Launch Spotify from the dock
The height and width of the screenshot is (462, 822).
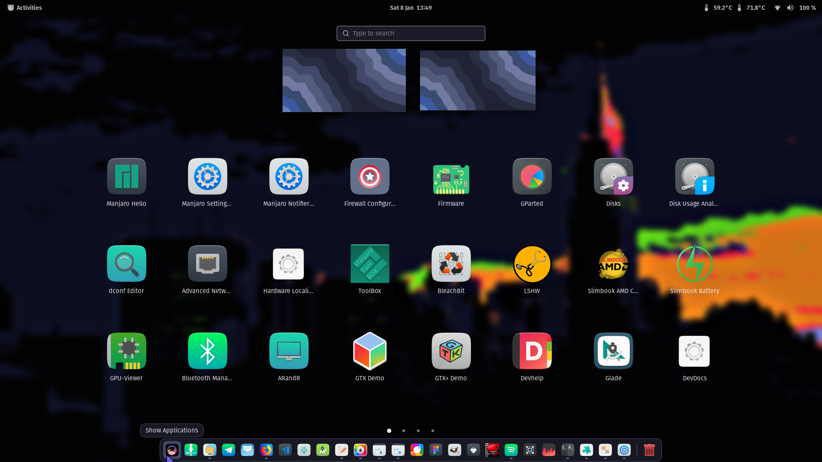click(x=511, y=450)
